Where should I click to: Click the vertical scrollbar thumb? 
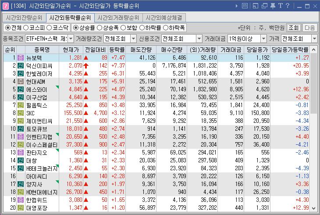pos(314,83)
